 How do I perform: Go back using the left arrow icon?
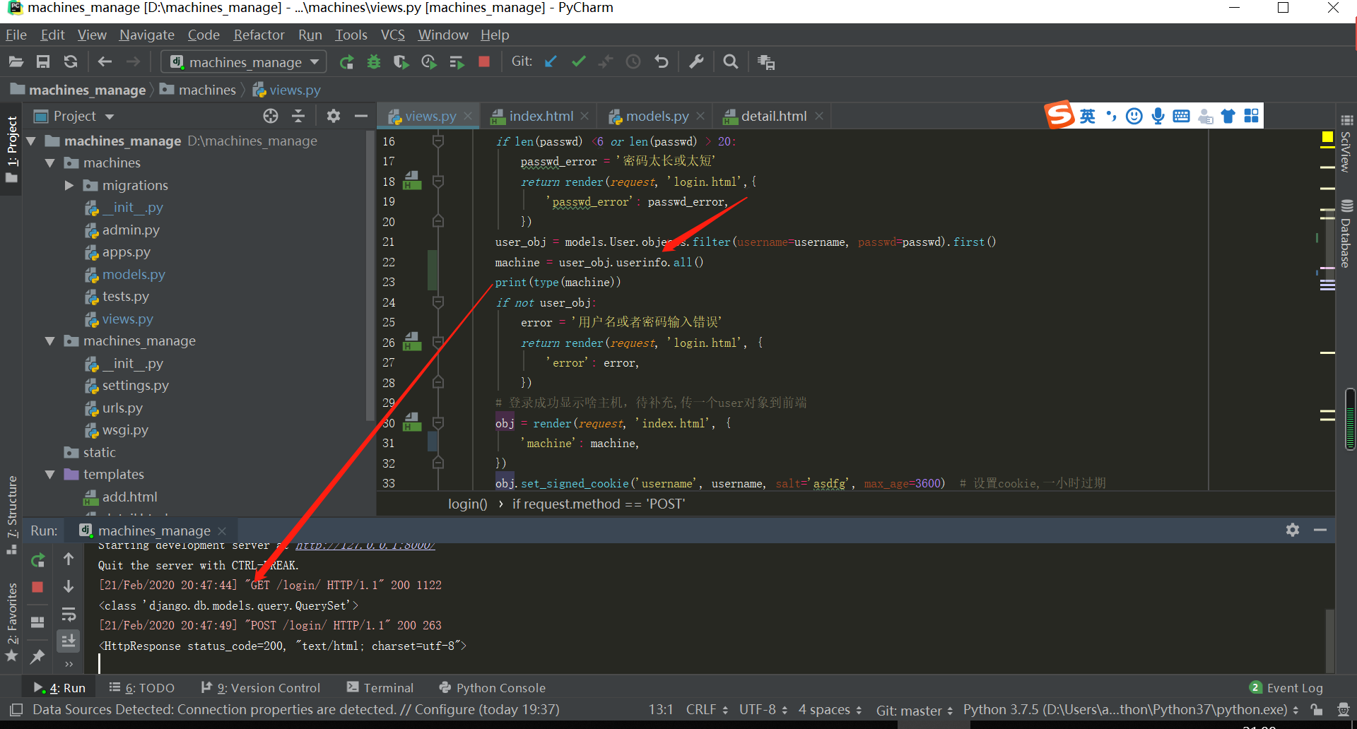pos(105,62)
